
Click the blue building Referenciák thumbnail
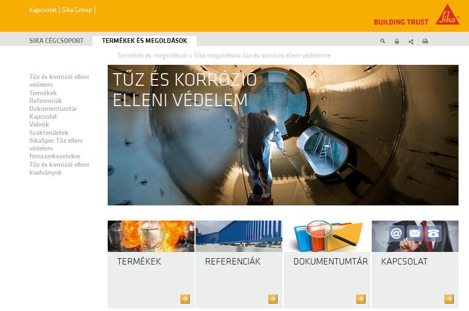coord(239,236)
